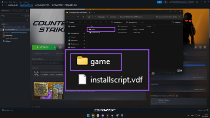Viewport: 210px width, 118px height.
Task: Expand the Игры filter dropdown
Action: [12, 16]
